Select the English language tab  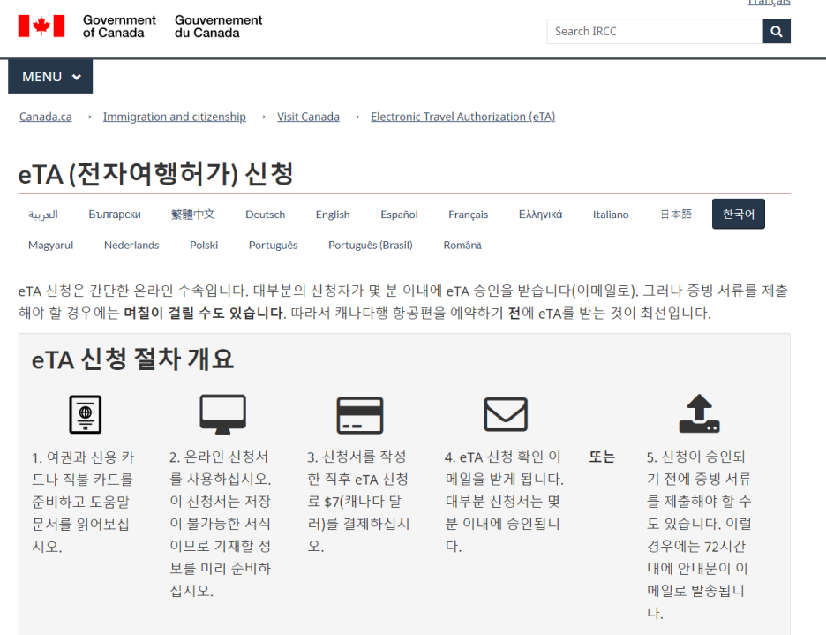(333, 214)
